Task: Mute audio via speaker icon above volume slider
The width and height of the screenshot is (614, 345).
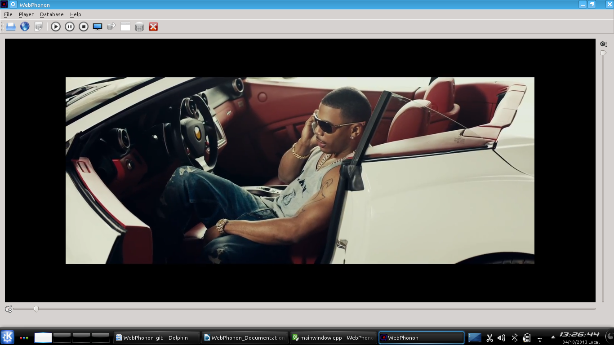Action: click(x=604, y=44)
